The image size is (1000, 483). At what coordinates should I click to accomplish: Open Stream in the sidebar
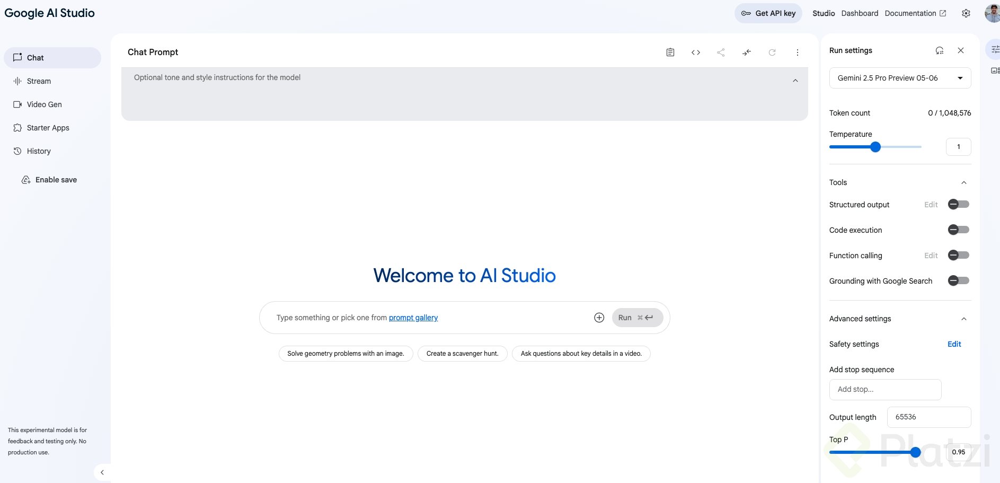(39, 81)
